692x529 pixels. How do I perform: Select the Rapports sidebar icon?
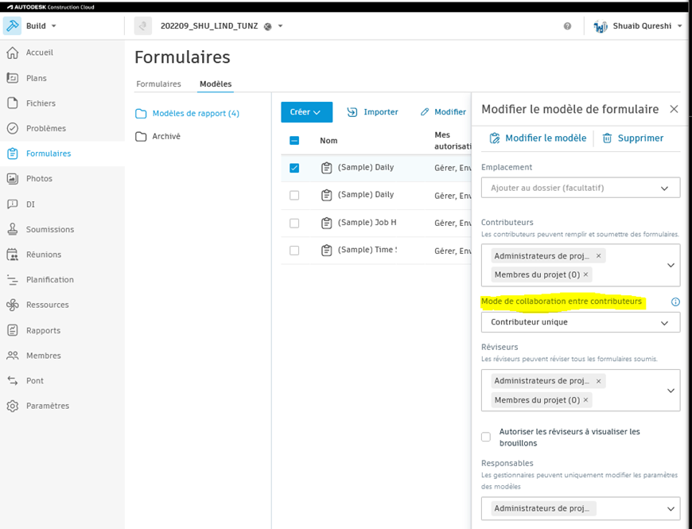tap(17, 330)
